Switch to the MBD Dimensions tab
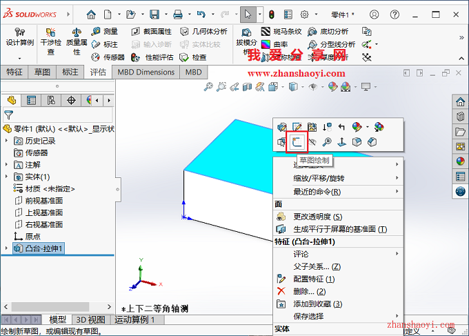Image resolution: width=469 pixels, height=336 pixels. pyautogui.click(x=146, y=72)
